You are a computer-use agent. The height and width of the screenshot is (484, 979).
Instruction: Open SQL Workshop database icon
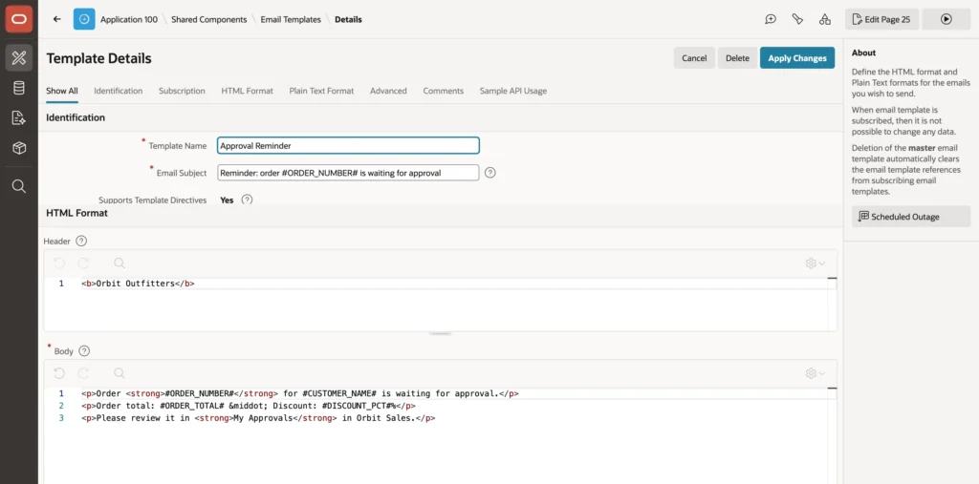(x=19, y=88)
